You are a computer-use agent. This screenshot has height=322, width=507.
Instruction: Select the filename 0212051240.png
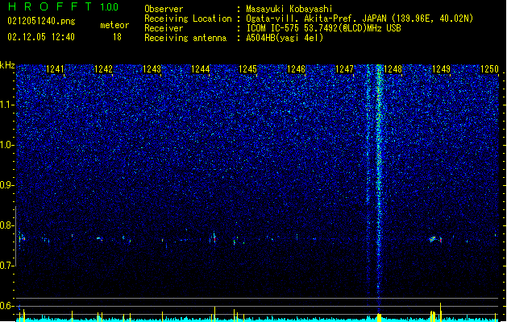[41, 21]
